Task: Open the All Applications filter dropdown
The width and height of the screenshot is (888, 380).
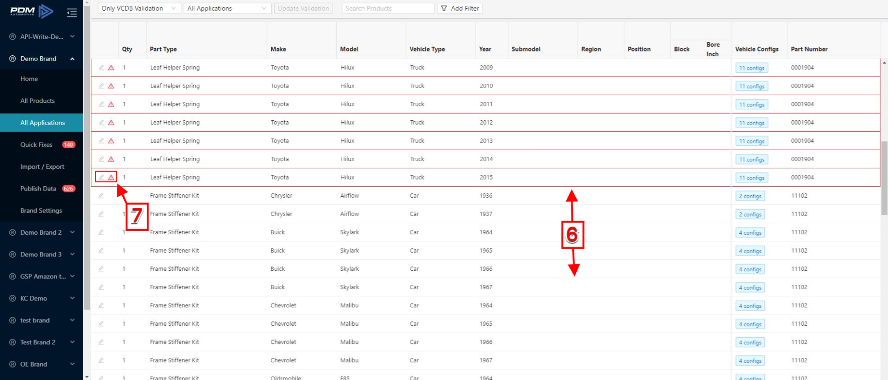Action: tap(227, 8)
